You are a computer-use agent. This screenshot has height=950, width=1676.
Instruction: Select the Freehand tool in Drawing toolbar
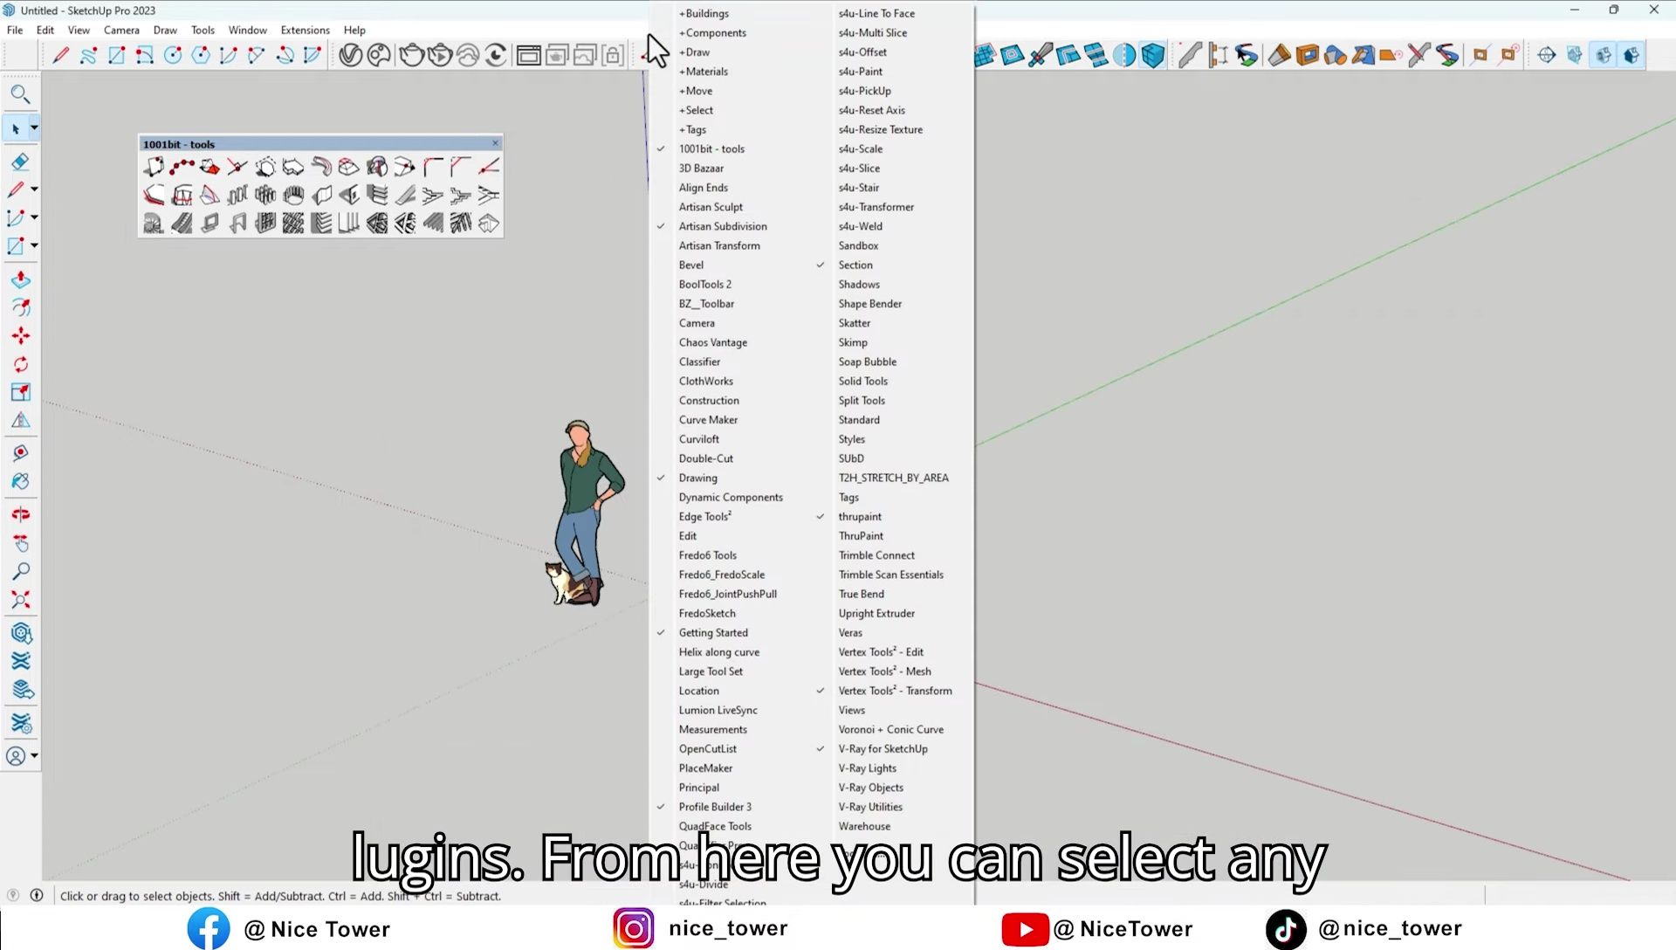point(88,56)
